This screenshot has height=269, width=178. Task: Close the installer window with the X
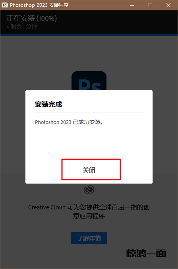(168, 5)
